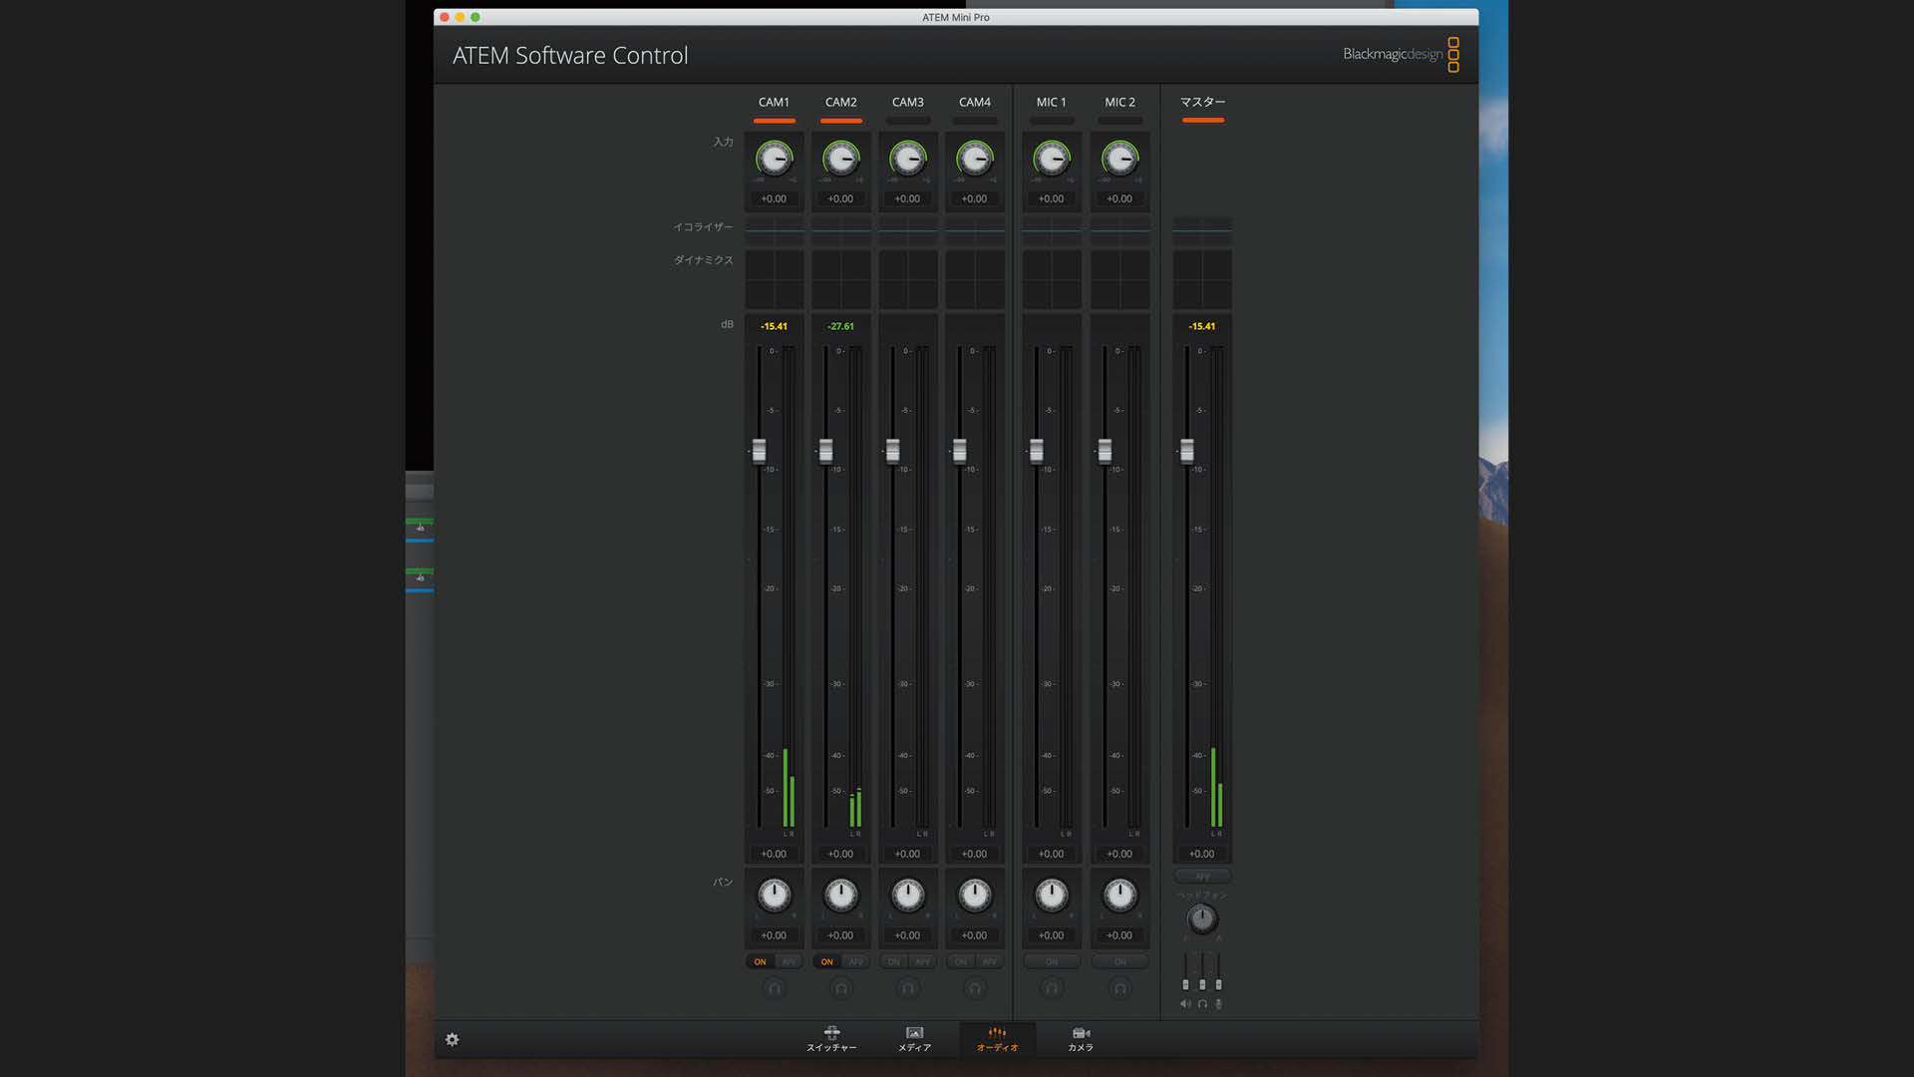Image resolution: width=1914 pixels, height=1077 pixels.
Task: Toggle the CAM1 AFV button
Action: [x=789, y=962]
